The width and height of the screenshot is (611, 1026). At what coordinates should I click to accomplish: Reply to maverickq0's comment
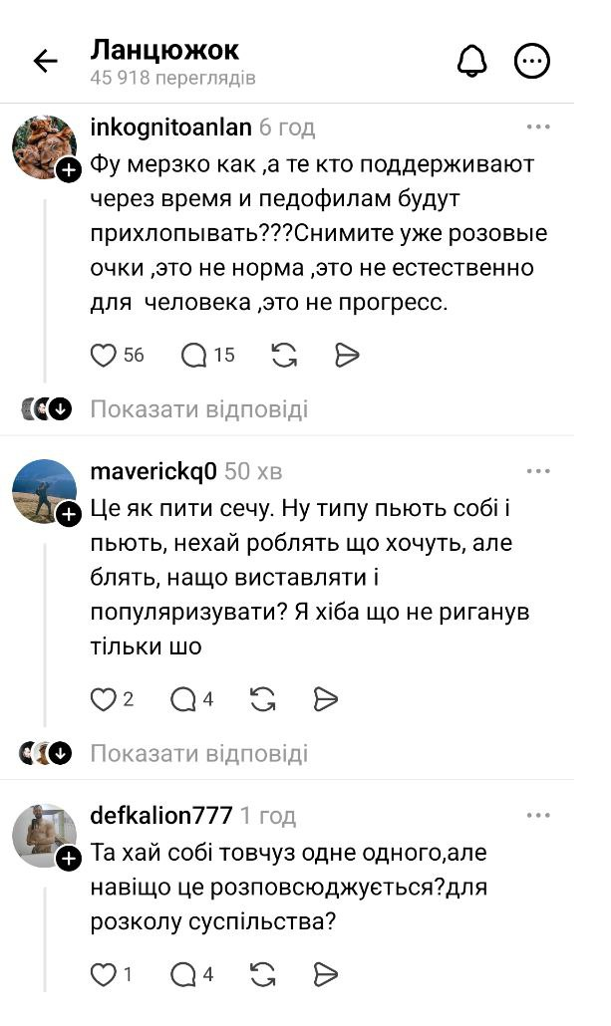click(x=183, y=699)
